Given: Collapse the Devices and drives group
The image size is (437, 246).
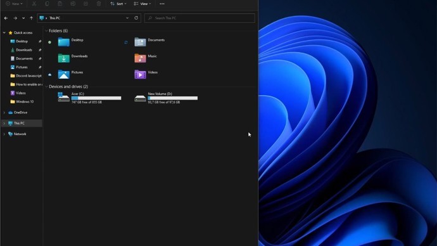Looking at the screenshot, I should pos(46,86).
